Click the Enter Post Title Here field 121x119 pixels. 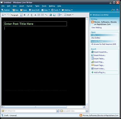tap(35, 24)
